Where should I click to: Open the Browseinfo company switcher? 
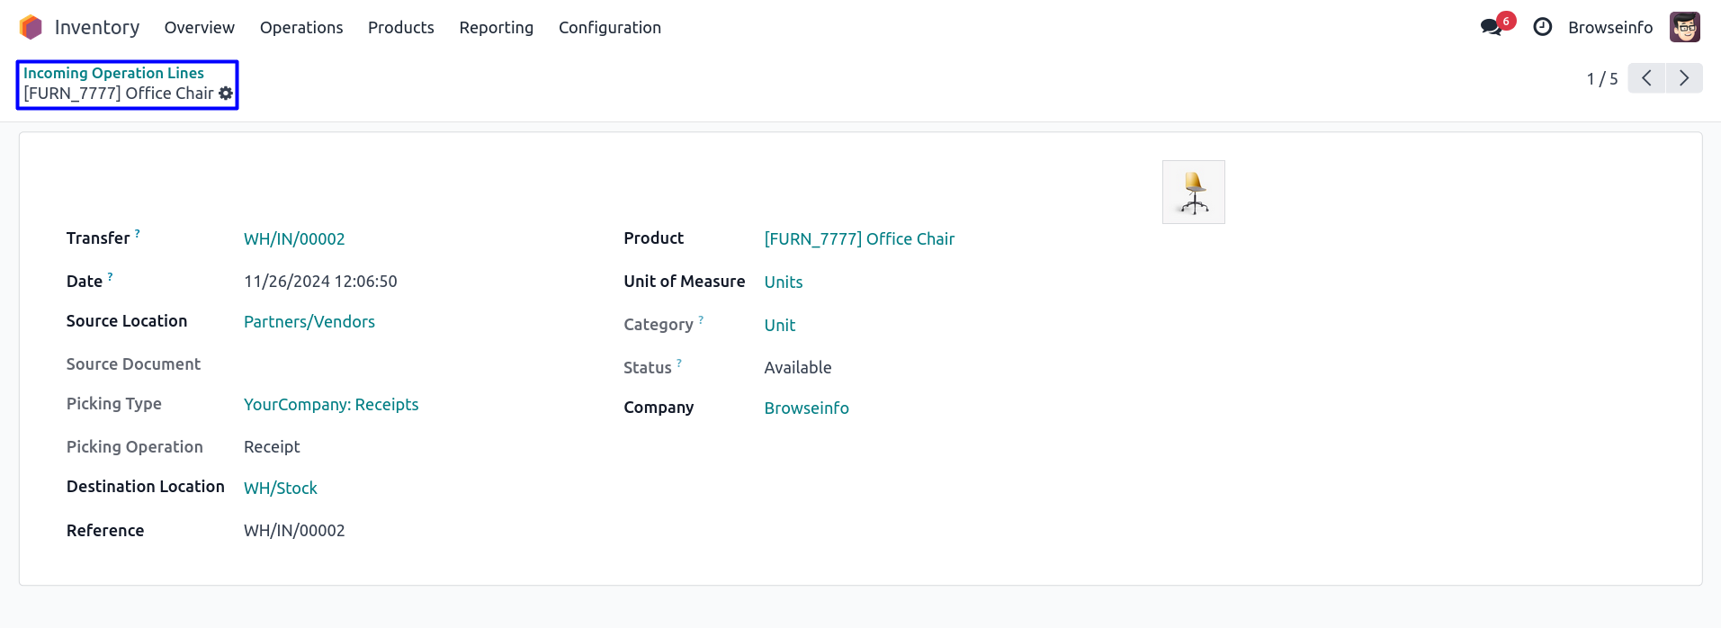coord(1609,28)
